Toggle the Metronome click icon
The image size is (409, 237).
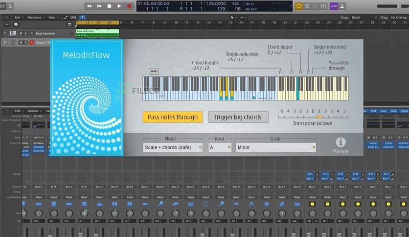(342, 6)
